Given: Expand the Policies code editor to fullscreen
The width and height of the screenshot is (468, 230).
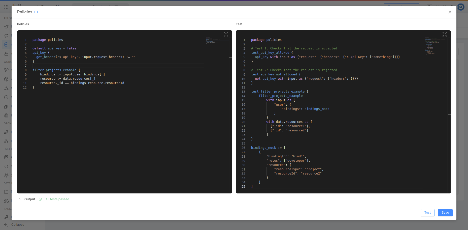Looking at the screenshot, I should [x=226, y=34].
